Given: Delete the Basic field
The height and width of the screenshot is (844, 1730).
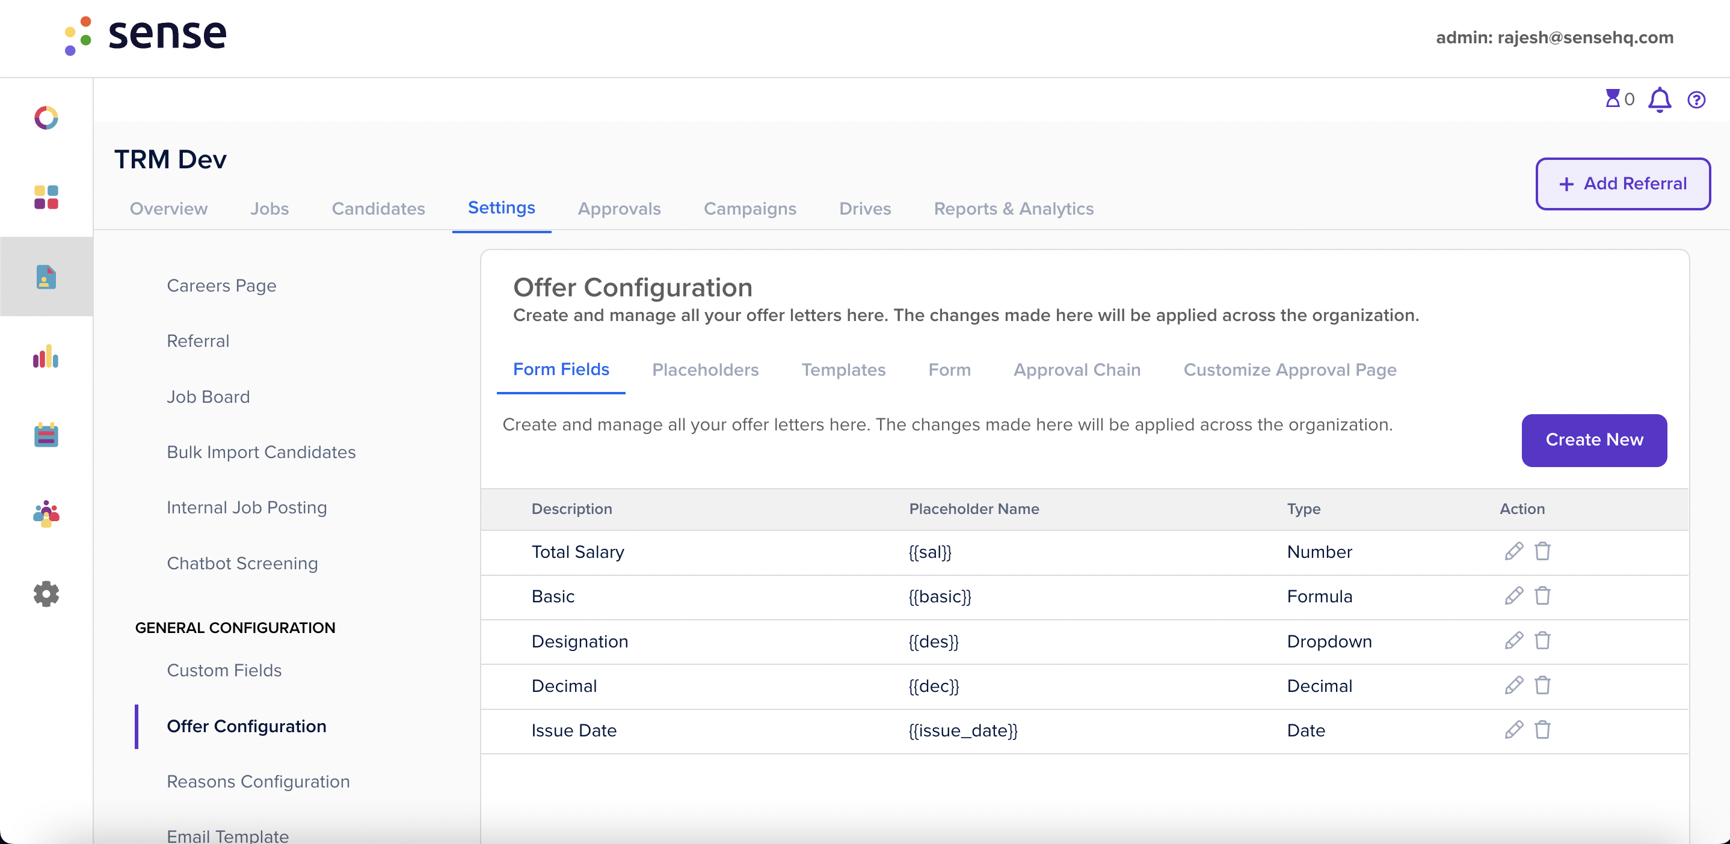Looking at the screenshot, I should tap(1543, 596).
